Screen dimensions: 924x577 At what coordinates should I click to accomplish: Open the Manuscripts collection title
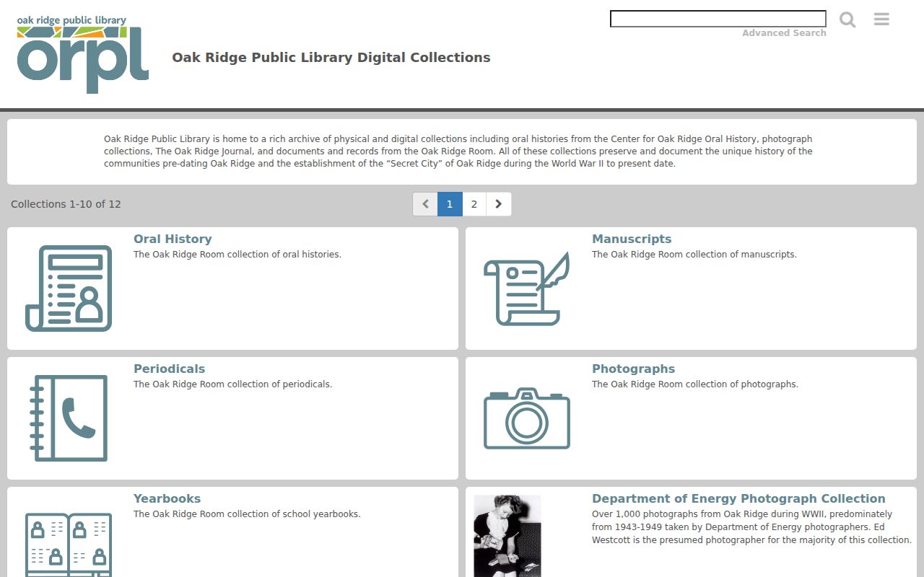pos(632,239)
